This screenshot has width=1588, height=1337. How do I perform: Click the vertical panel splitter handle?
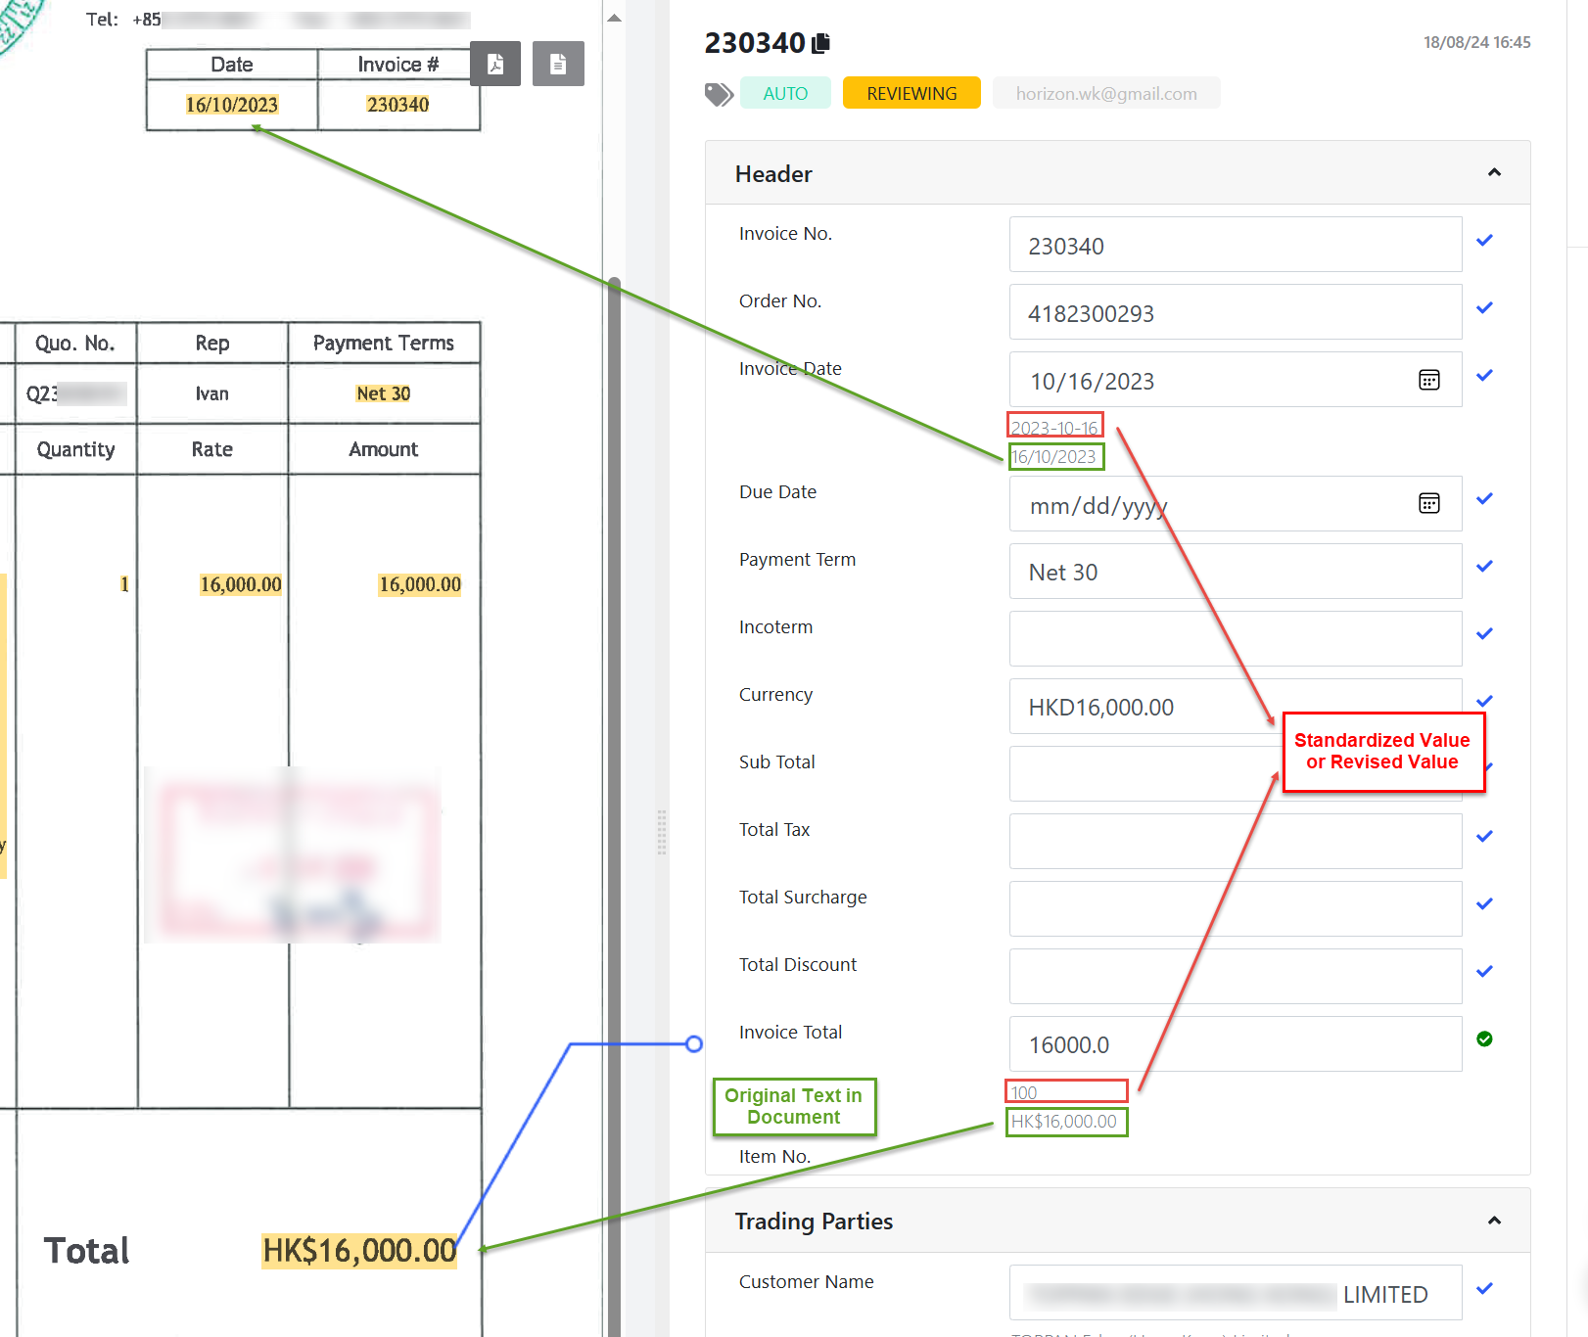pos(662,832)
